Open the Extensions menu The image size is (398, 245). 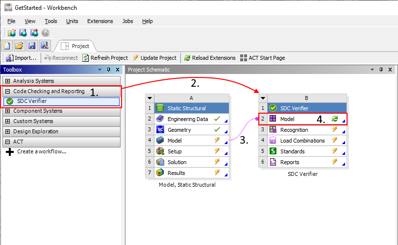coord(100,21)
